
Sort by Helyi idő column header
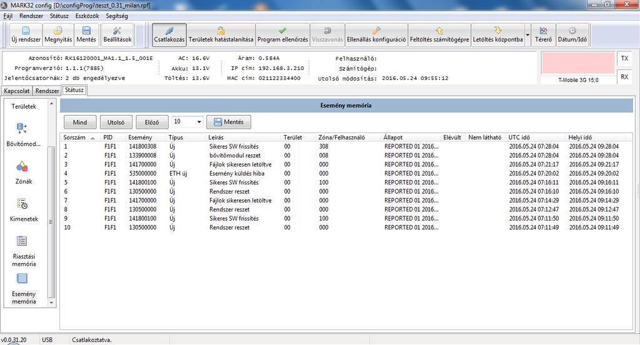tap(595, 137)
